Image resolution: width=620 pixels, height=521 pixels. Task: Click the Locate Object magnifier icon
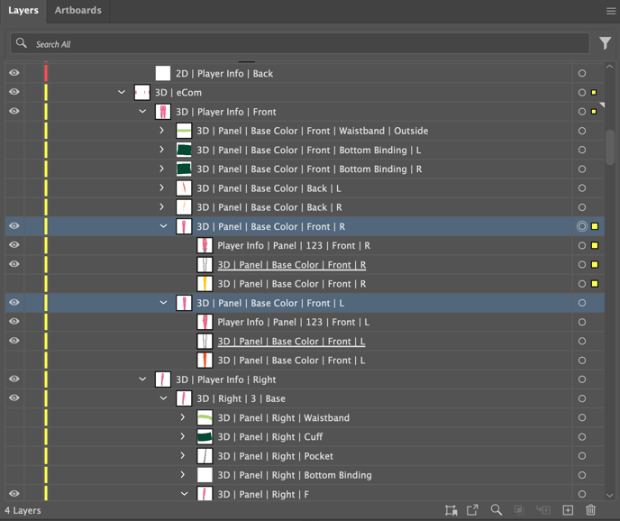pos(496,510)
